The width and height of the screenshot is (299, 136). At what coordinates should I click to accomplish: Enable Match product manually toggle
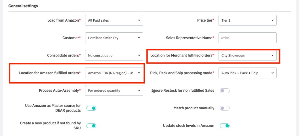coord(225,108)
